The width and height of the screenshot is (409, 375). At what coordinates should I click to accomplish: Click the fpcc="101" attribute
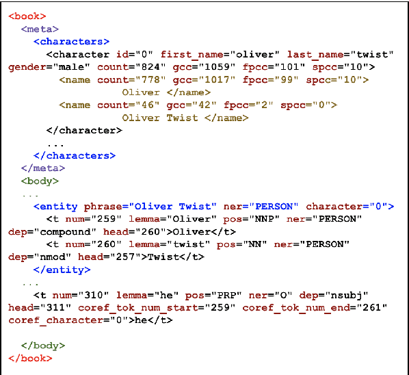[x=274, y=67]
